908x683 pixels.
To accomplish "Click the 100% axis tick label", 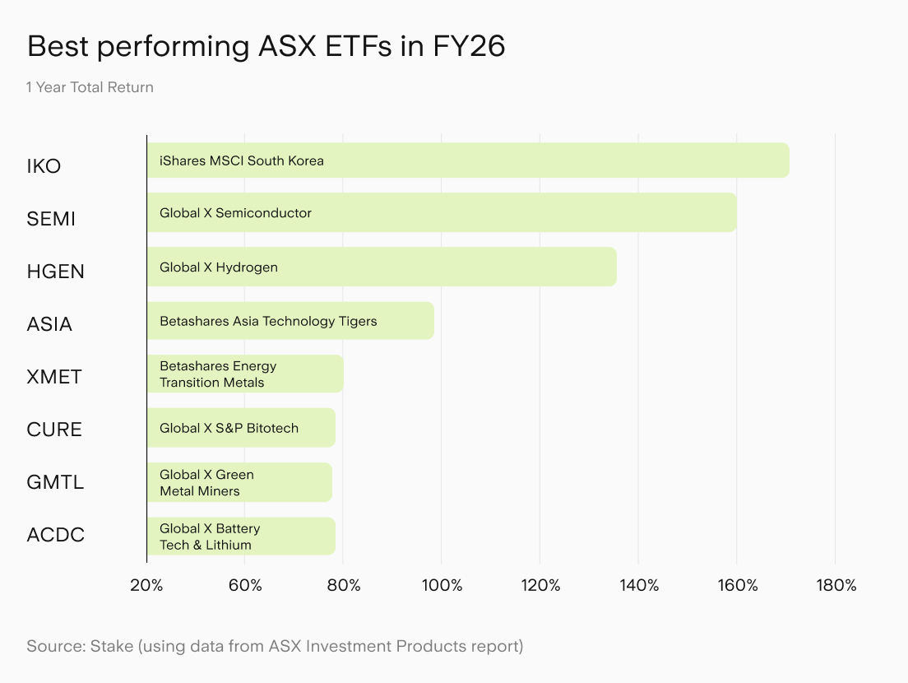I will click(x=442, y=586).
